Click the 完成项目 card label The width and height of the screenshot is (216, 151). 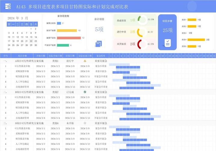[x=121, y=21]
